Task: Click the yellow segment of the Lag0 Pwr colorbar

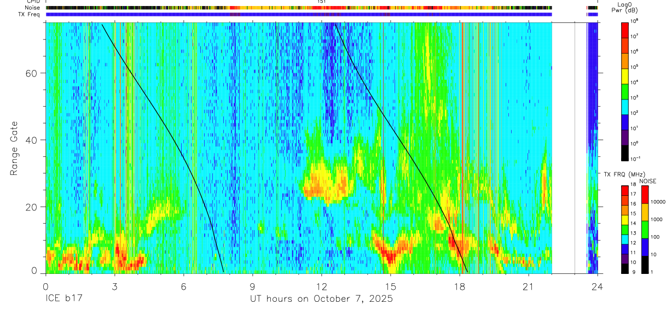Action: 625,75
